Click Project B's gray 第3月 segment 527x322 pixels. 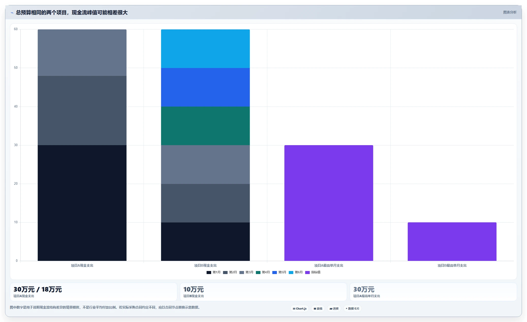click(x=205, y=164)
